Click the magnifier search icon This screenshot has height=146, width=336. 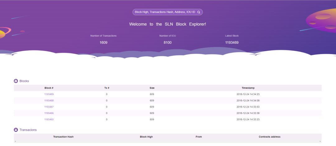click(199, 12)
